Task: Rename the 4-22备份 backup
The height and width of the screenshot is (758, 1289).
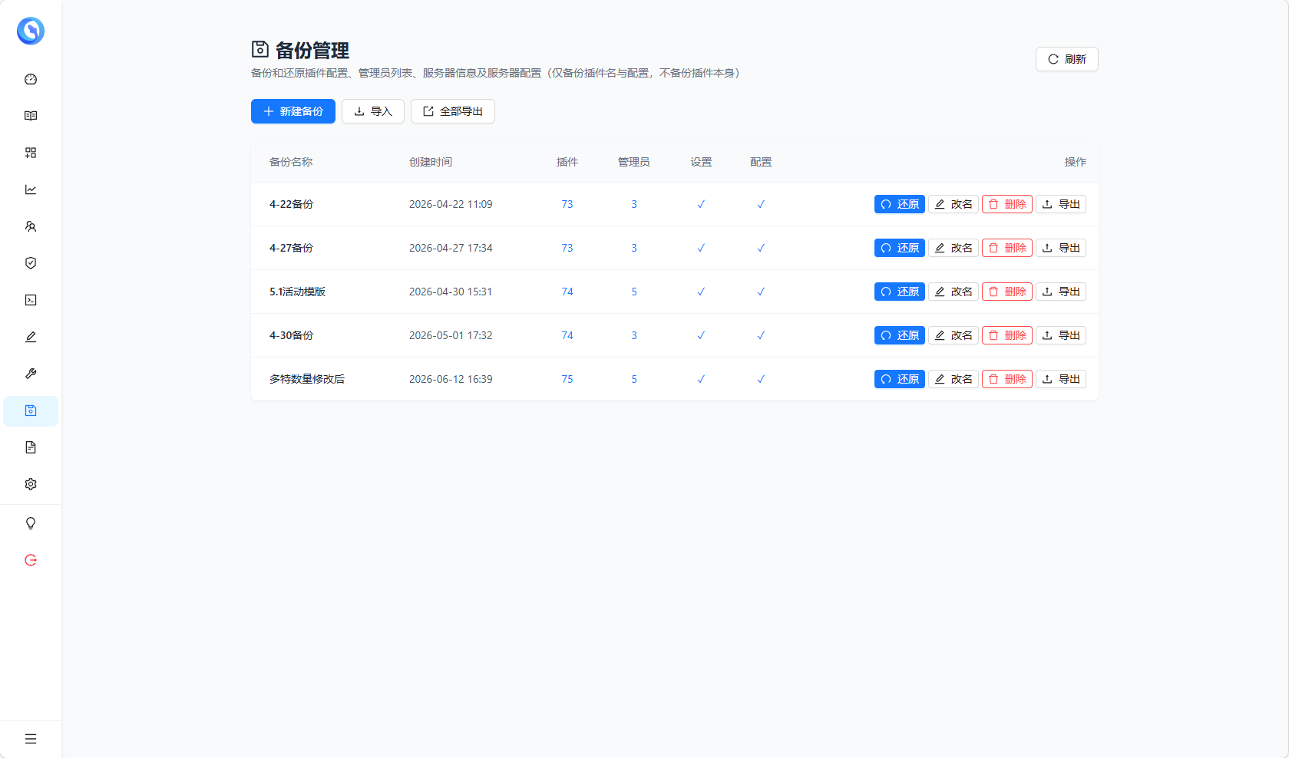Action: [x=954, y=204]
